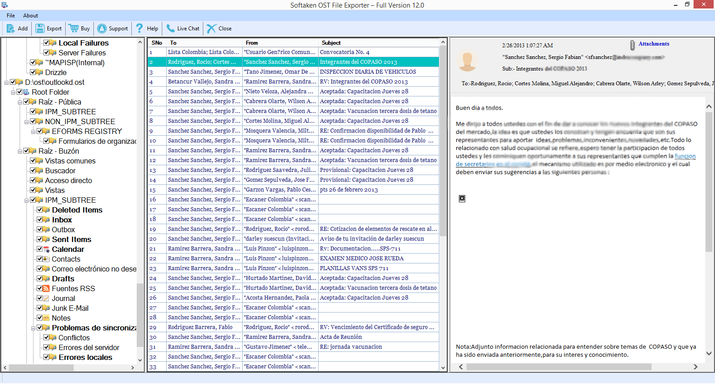Click the Help question mark icon
Viewport: 715px width, 384px height.
tap(139, 29)
